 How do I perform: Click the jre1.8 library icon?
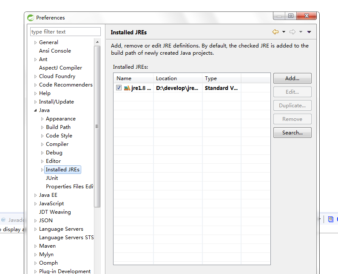pyautogui.click(x=127, y=88)
